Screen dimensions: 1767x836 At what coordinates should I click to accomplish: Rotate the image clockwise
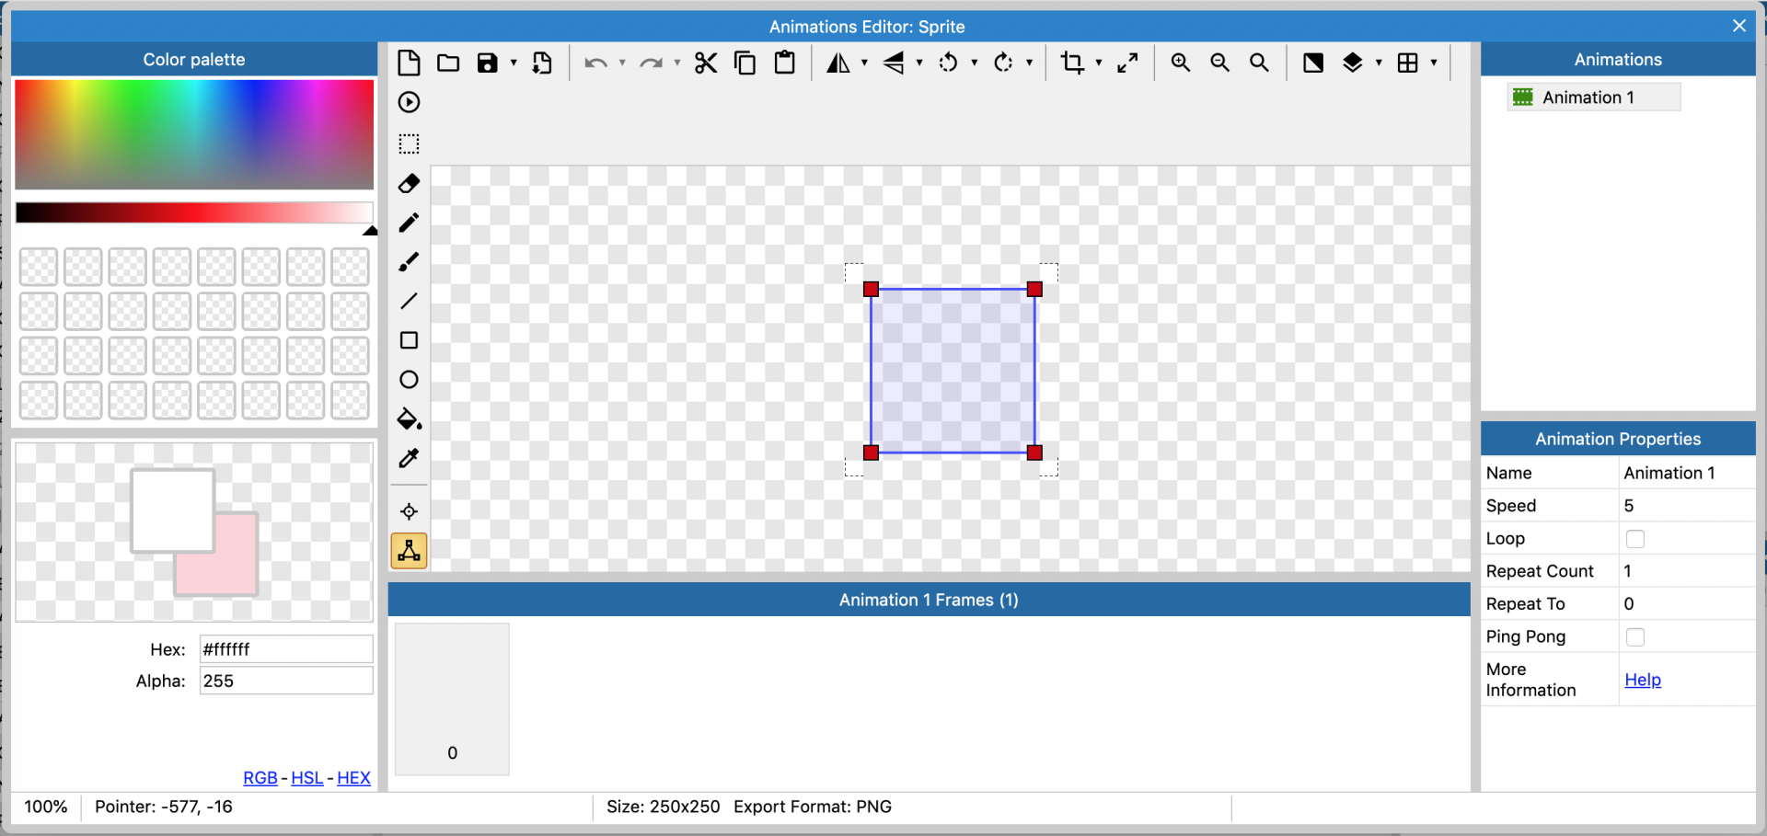tap(1003, 63)
